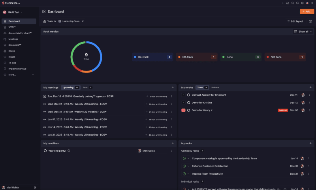Open options for Jan 21 Weekly L10 meeting
316x190 pixels.
pyautogui.click(x=171, y=135)
